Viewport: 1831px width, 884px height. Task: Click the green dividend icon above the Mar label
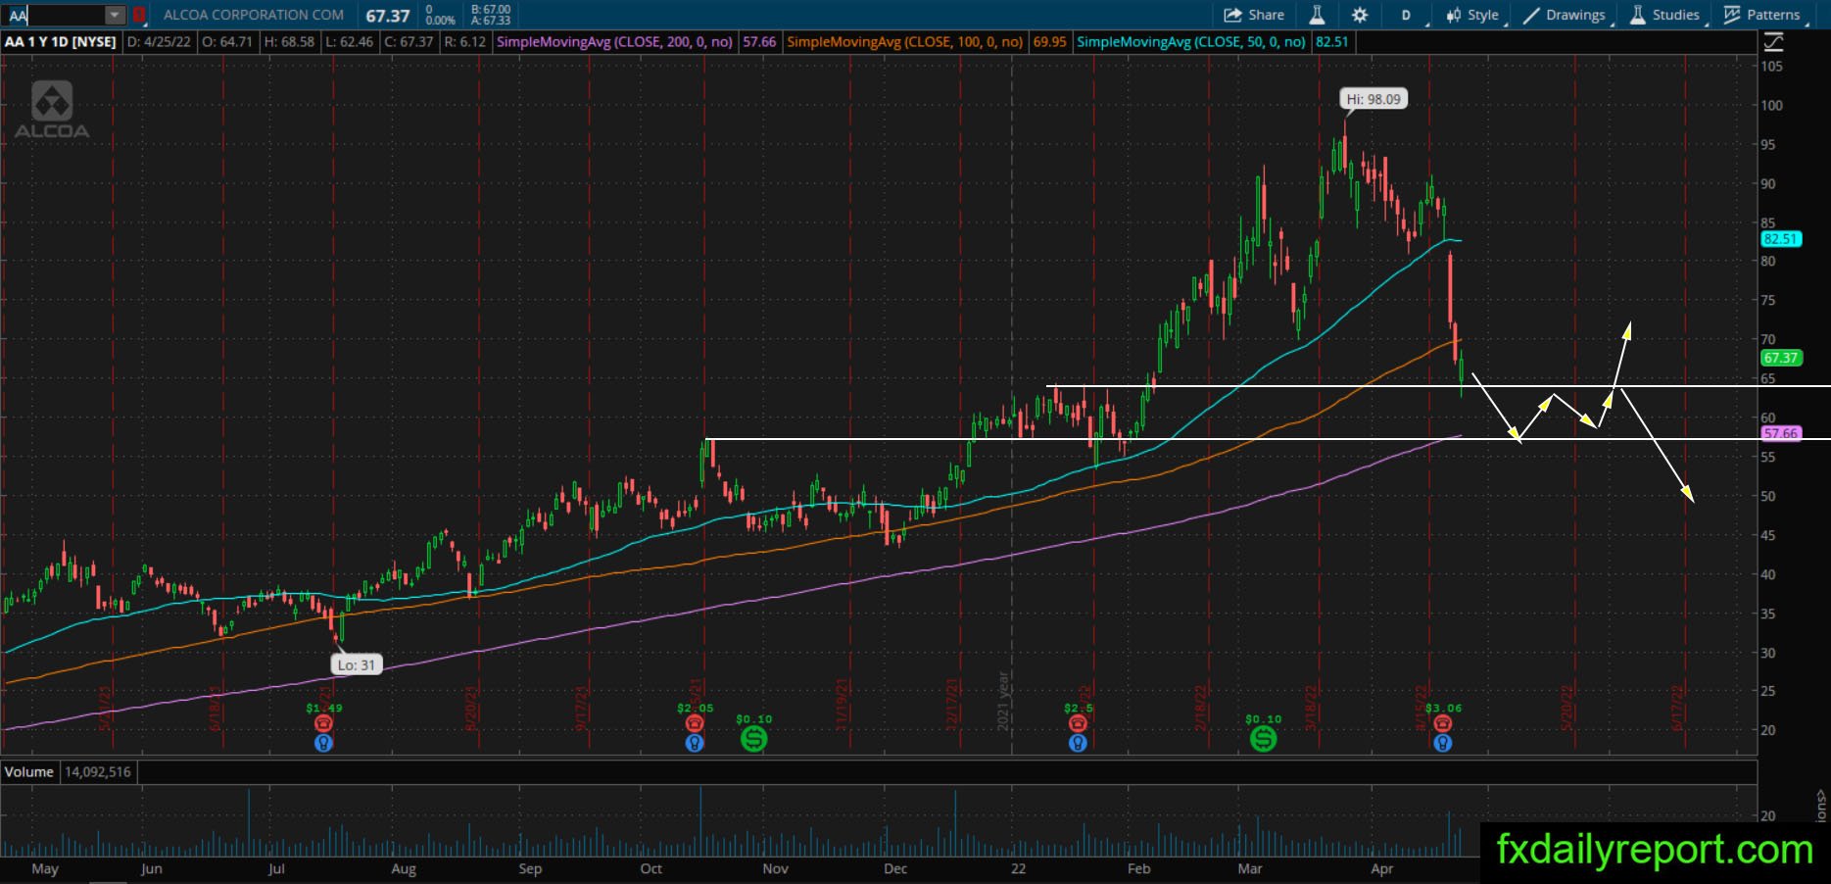click(1263, 738)
